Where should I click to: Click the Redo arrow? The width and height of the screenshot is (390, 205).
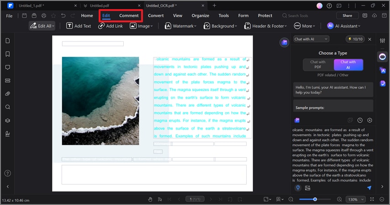tap(73, 15)
